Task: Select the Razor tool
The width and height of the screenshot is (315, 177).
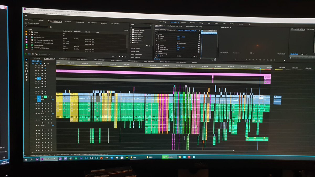Action: click(x=27, y=68)
